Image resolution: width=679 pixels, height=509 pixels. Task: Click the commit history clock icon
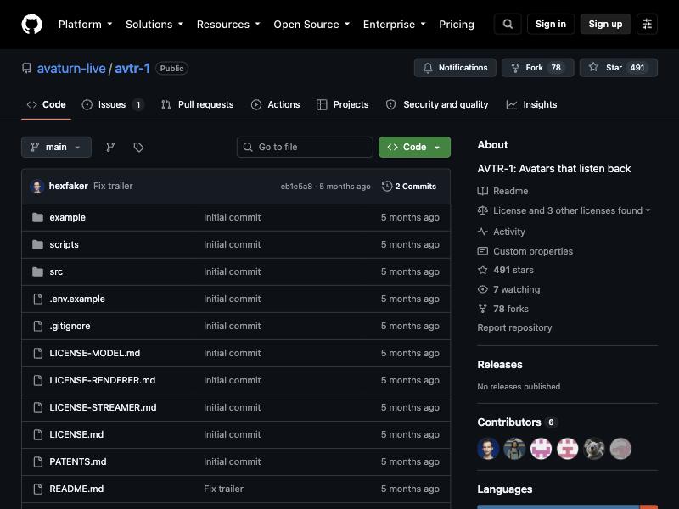tap(387, 186)
